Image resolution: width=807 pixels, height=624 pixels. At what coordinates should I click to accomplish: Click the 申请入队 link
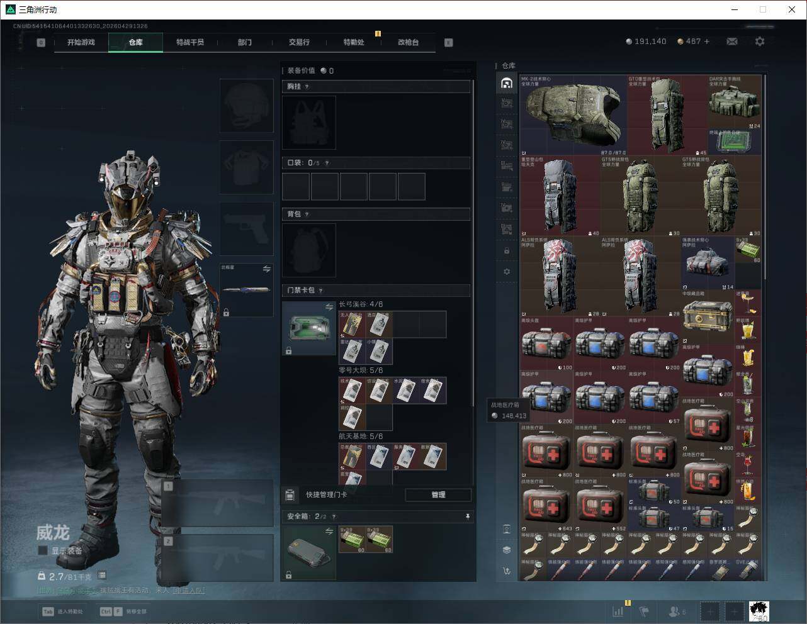pos(188,591)
